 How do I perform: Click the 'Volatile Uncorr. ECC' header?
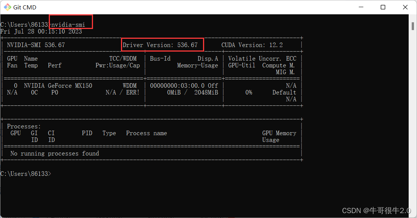pos(262,58)
